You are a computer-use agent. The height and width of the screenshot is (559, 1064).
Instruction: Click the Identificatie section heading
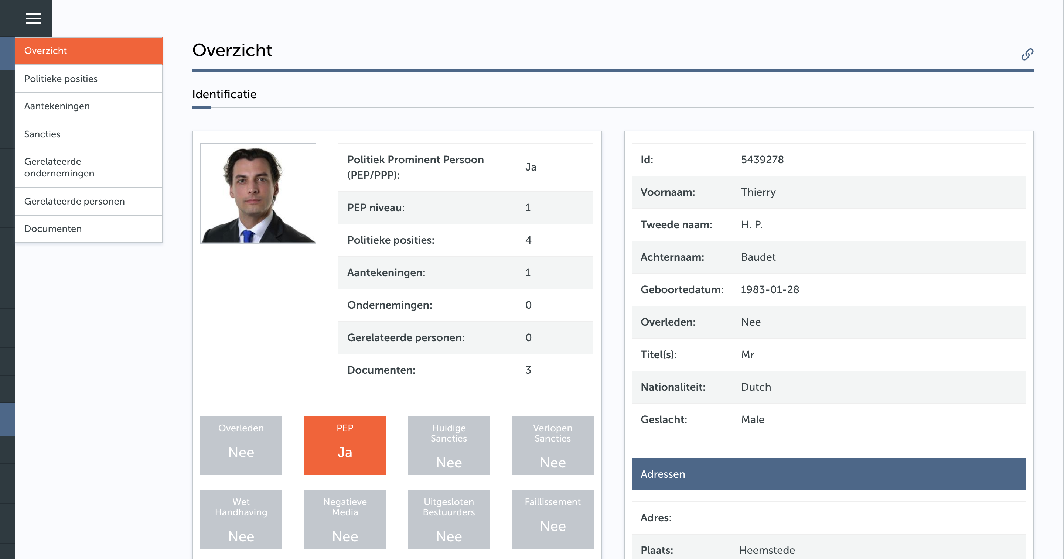224,95
